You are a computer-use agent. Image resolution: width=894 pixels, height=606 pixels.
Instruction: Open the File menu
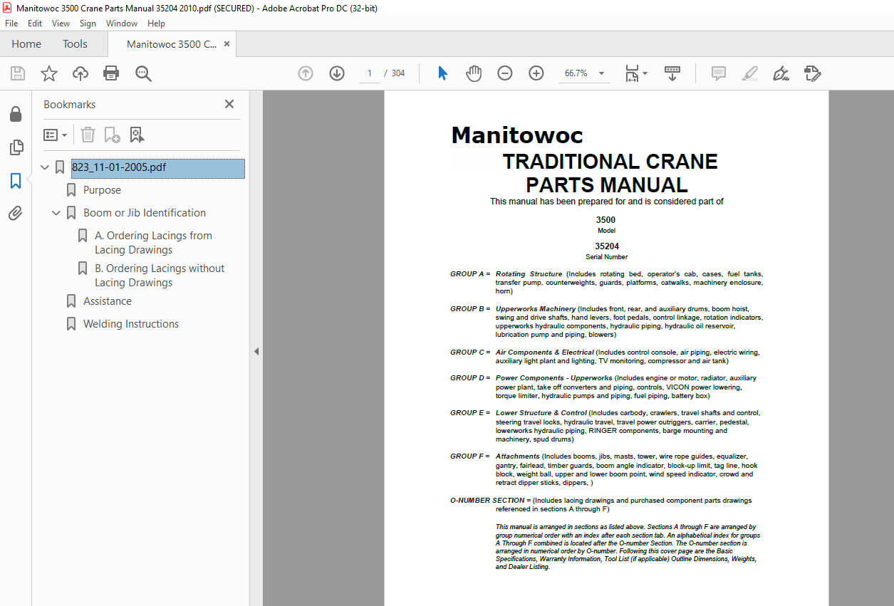[11, 23]
